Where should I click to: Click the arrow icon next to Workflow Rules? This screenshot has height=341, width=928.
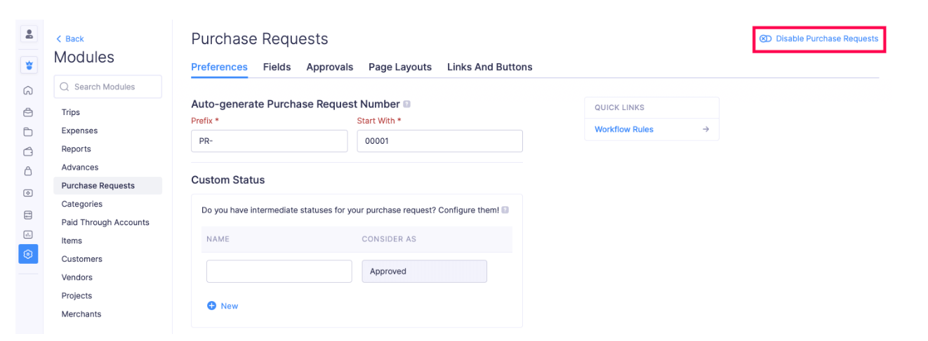[x=705, y=129]
